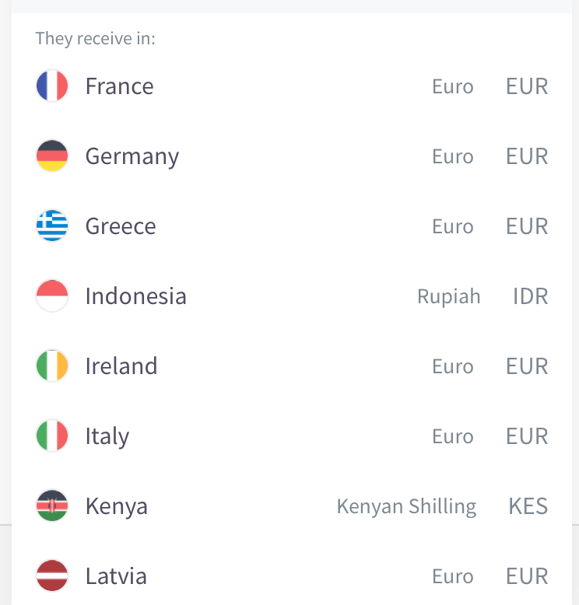This screenshot has height=605, width=579.
Task: Choose Italy in the currency list
Action: (292, 435)
